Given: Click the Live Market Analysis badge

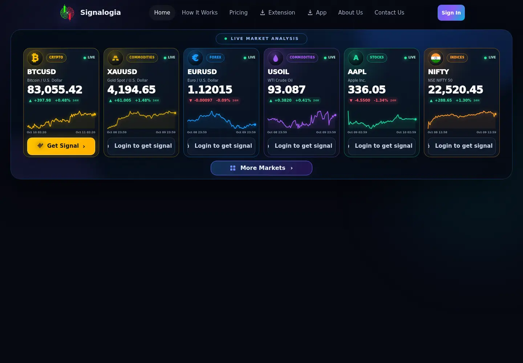Looking at the screenshot, I should click(x=261, y=39).
